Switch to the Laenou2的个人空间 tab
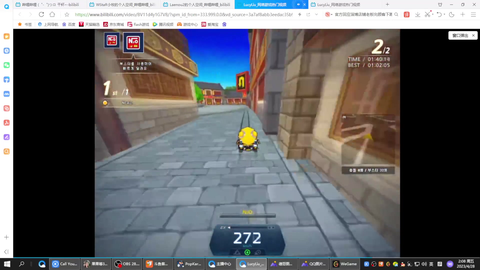480x270 pixels. (198, 4)
